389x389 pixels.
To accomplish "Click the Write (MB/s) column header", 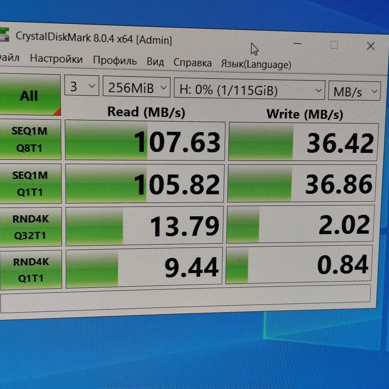I will pos(305,114).
